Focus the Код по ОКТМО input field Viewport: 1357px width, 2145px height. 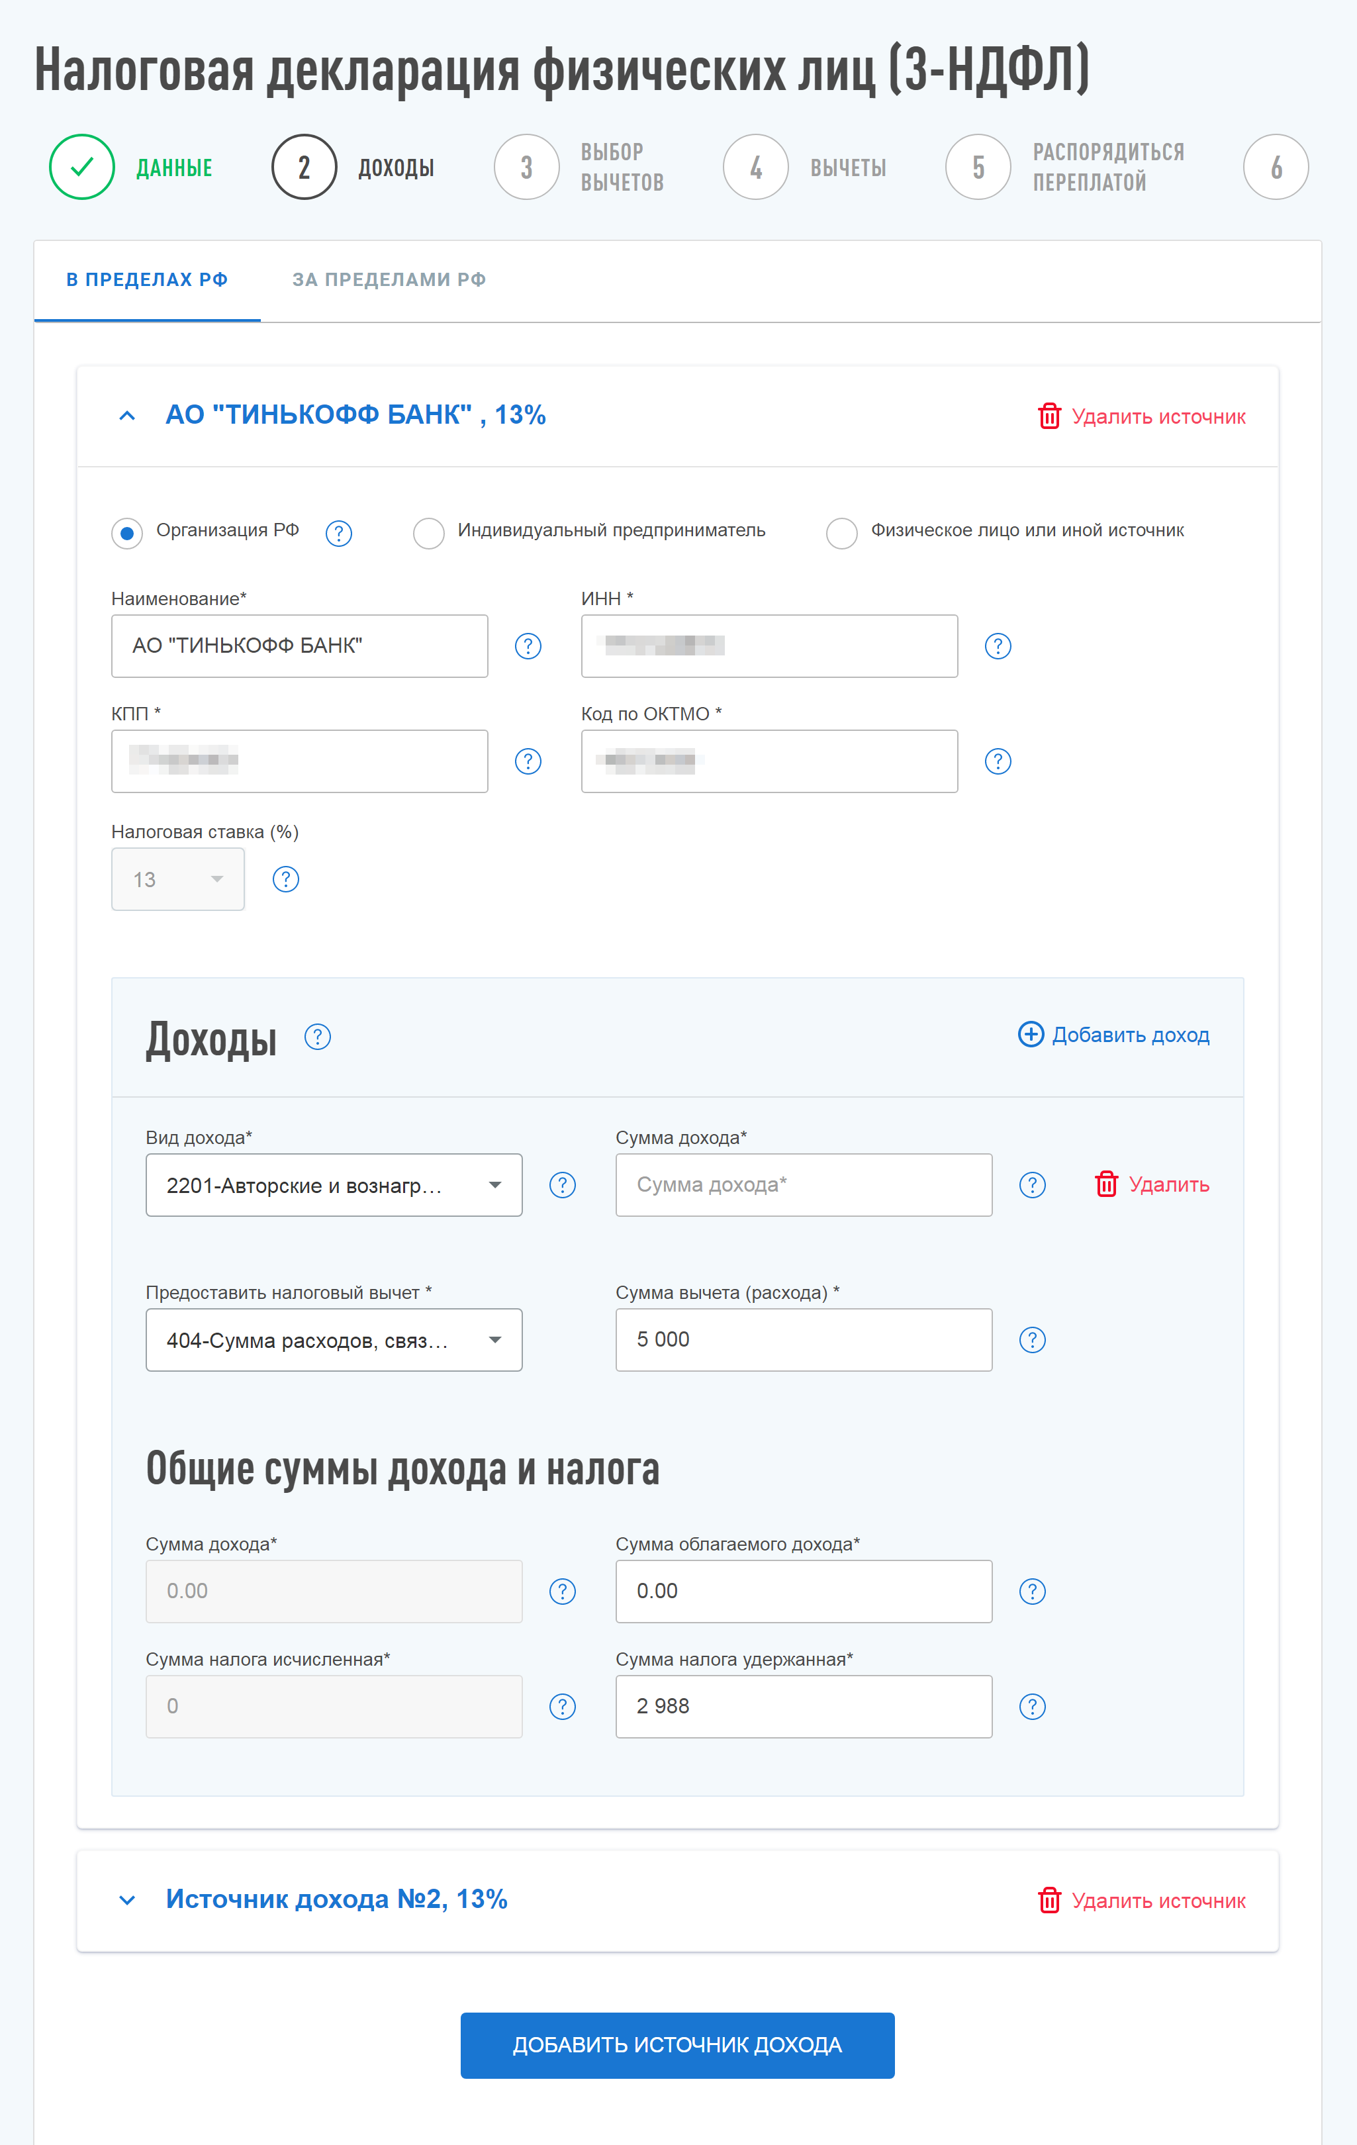pyautogui.click(x=769, y=761)
